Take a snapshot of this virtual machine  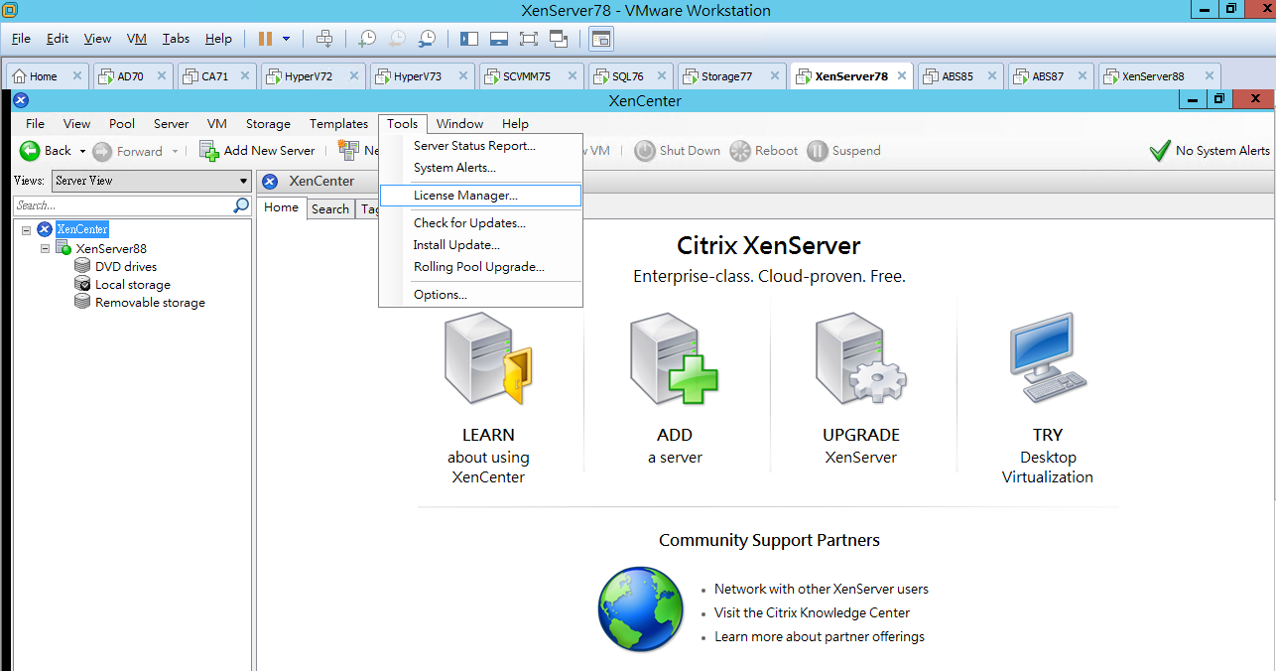coord(367,39)
